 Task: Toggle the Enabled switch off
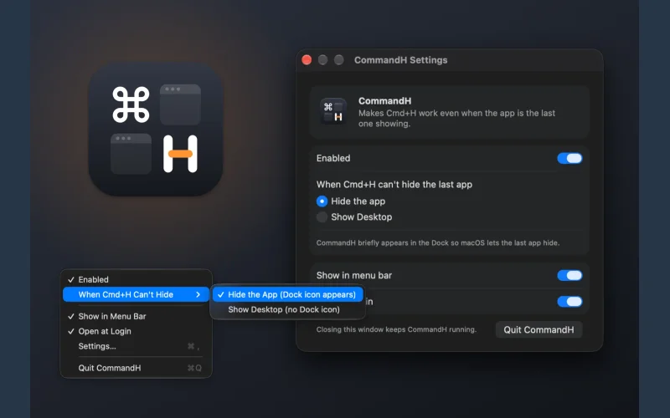click(x=569, y=158)
